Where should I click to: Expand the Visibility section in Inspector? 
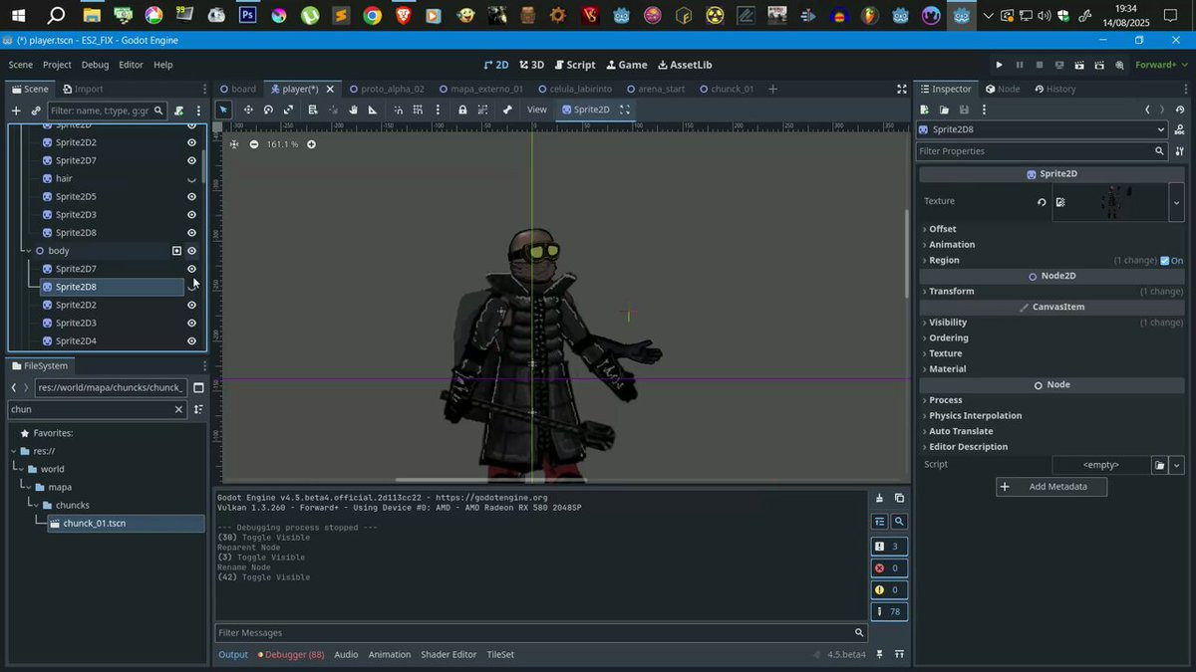[947, 323]
